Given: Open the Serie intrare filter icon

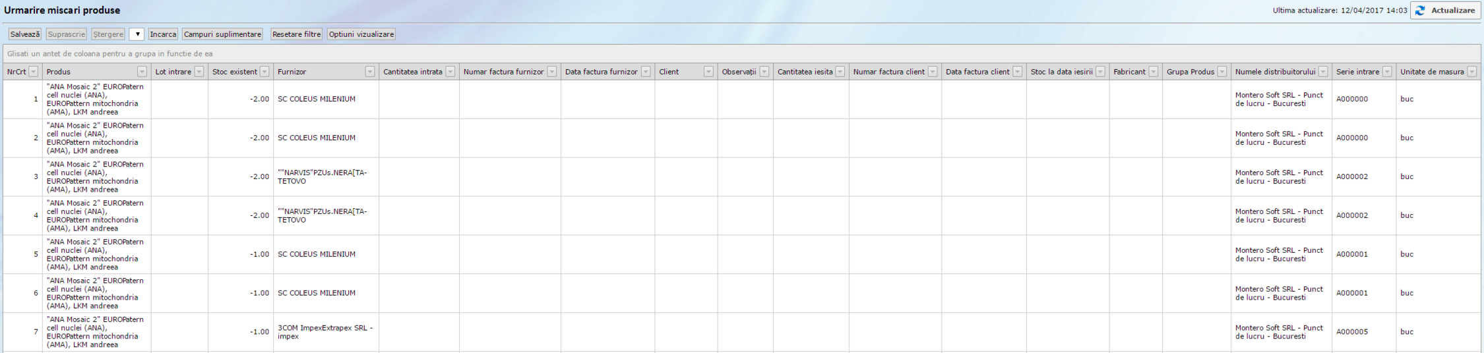Looking at the screenshot, I should 1387,72.
